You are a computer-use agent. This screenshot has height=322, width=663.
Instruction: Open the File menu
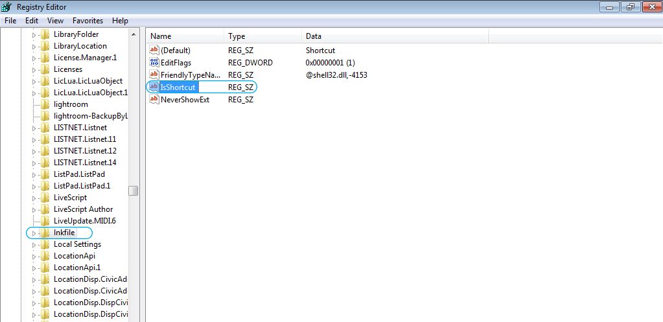click(x=10, y=21)
